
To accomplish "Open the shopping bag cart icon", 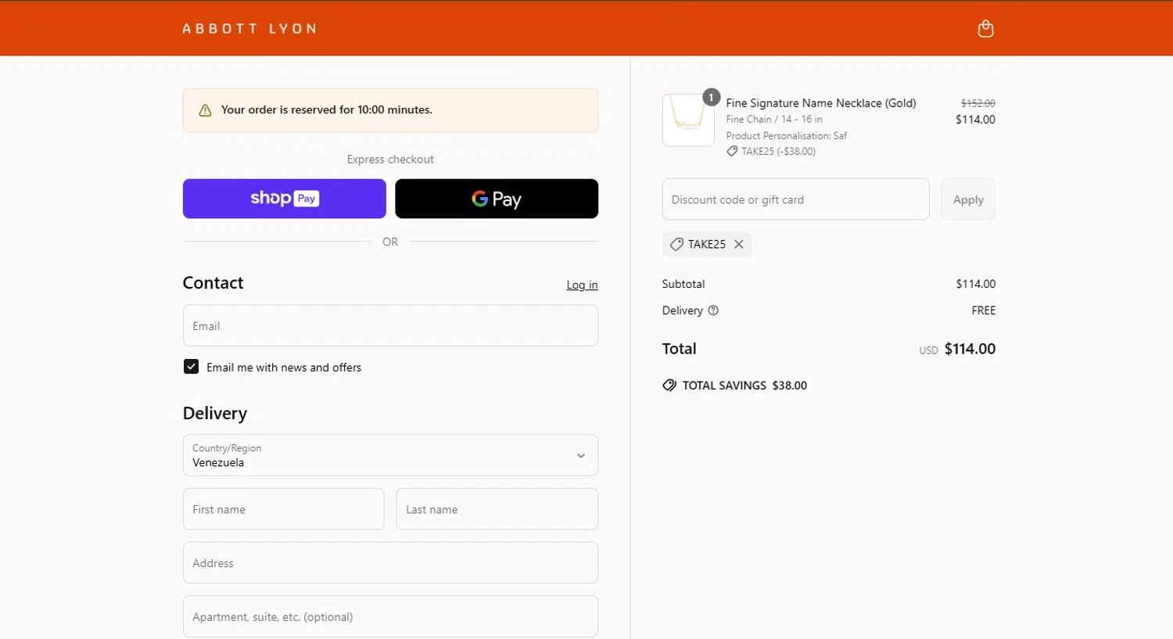I will (x=985, y=29).
